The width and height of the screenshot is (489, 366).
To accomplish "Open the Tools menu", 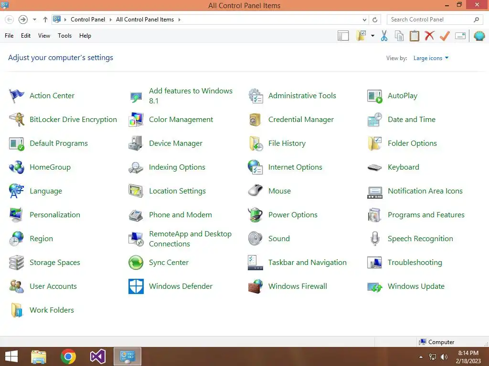I will [64, 36].
